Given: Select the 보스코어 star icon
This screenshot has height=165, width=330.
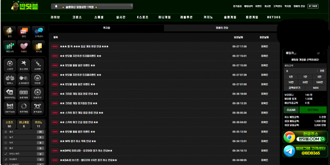Looking at the screenshot, I should 24,65.
